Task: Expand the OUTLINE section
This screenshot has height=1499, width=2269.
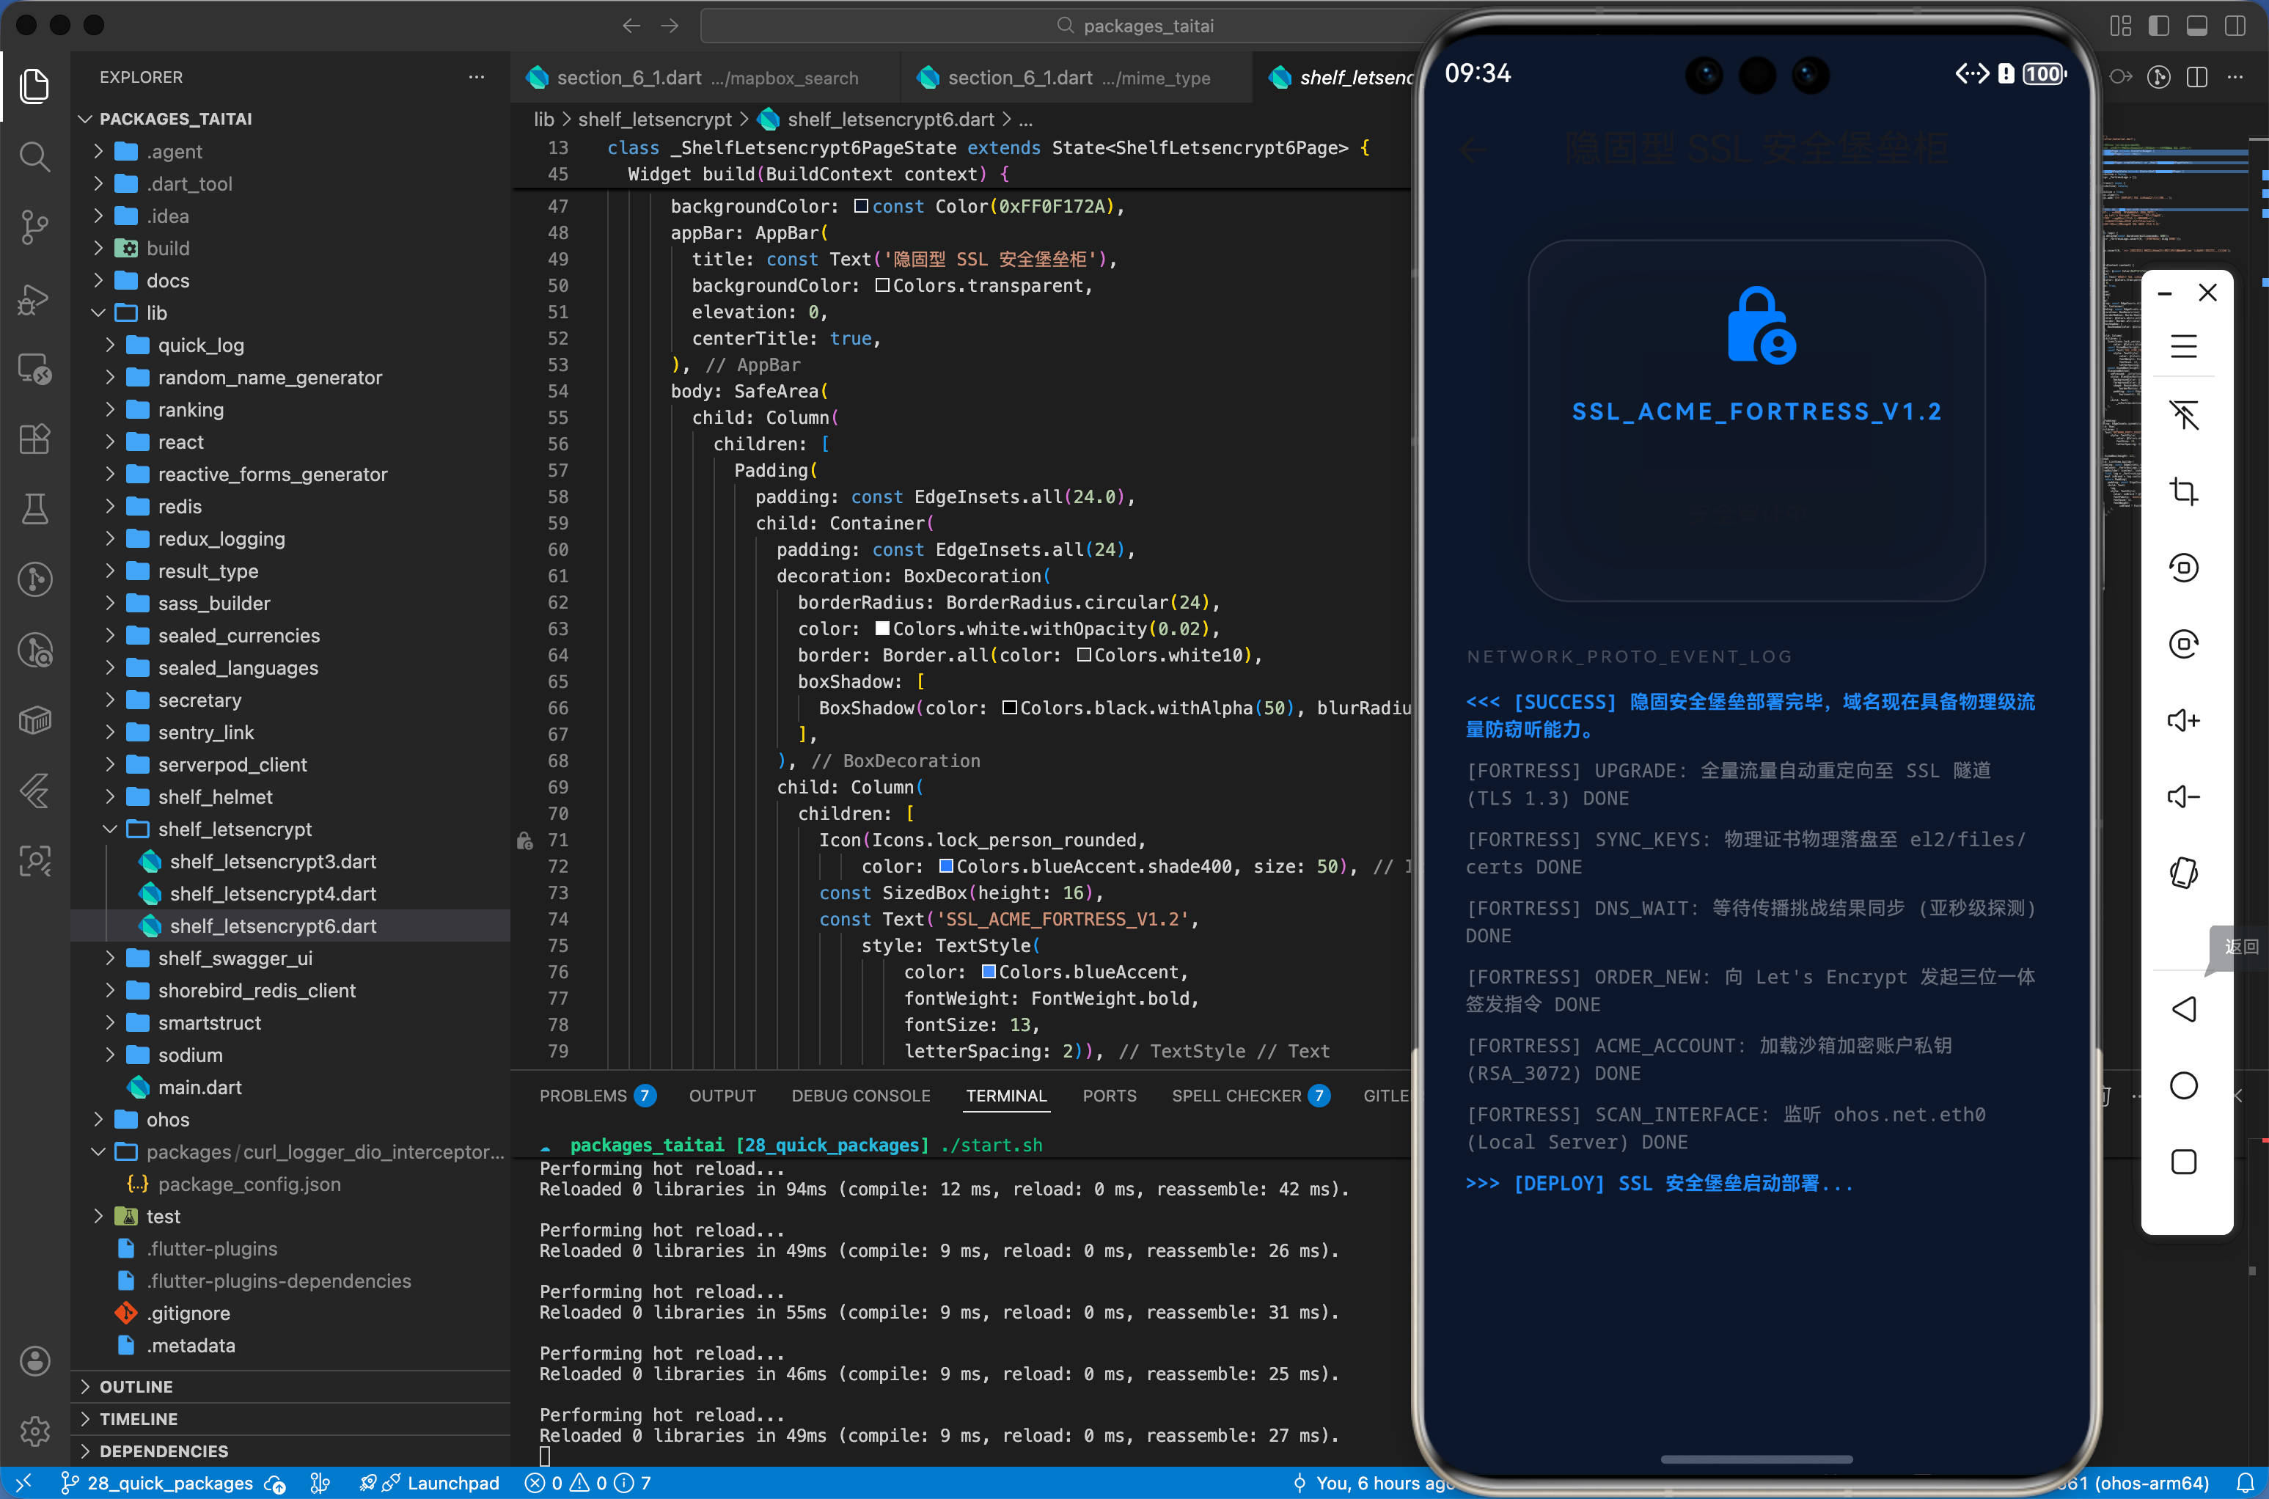Action: point(136,1386)
